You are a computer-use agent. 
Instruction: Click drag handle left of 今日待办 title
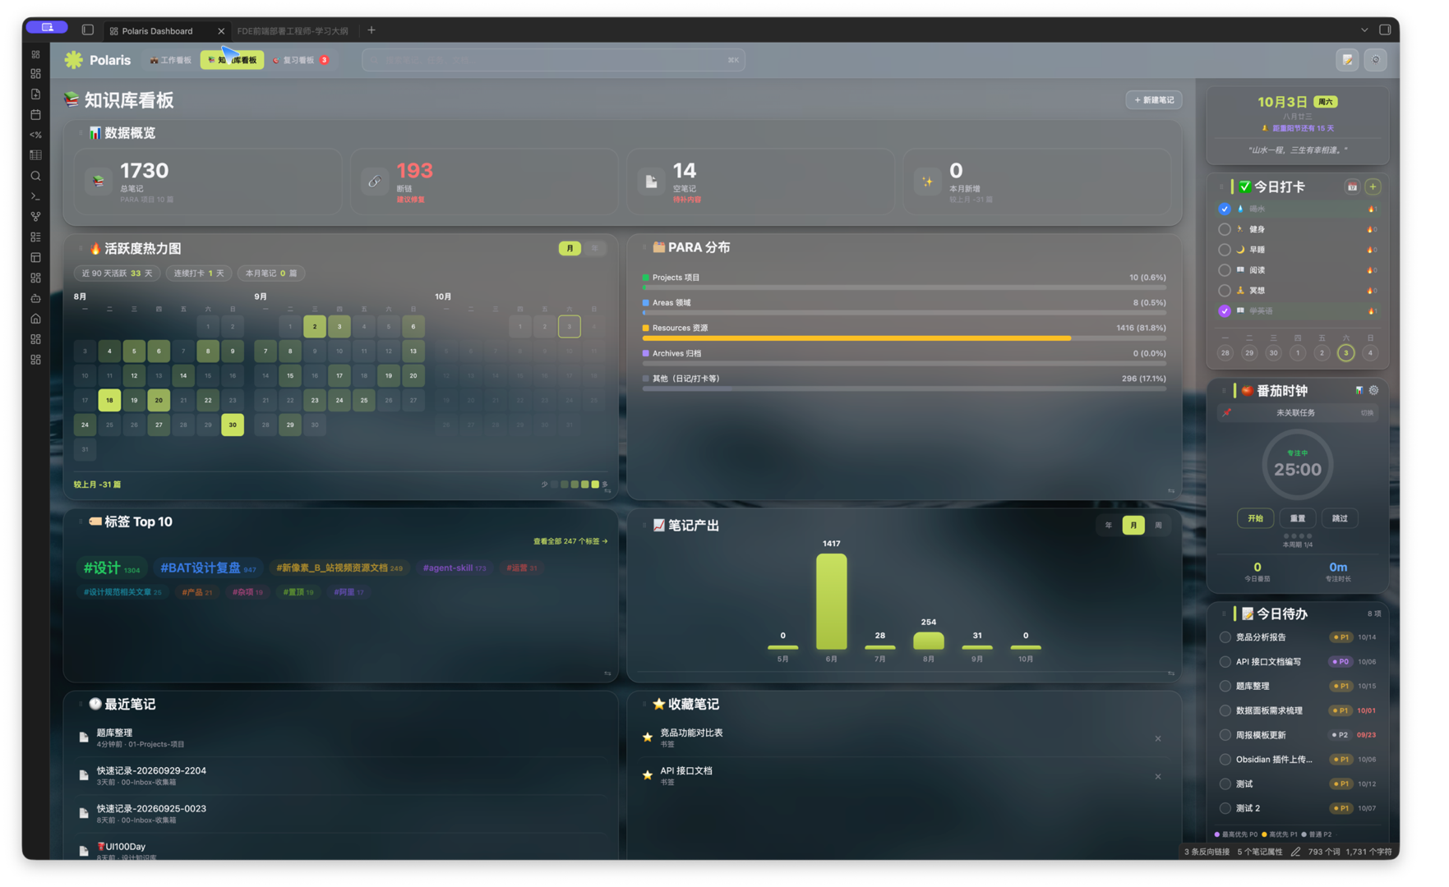(x=1224, y=614)
